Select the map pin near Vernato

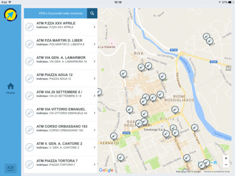coord(114,136)
